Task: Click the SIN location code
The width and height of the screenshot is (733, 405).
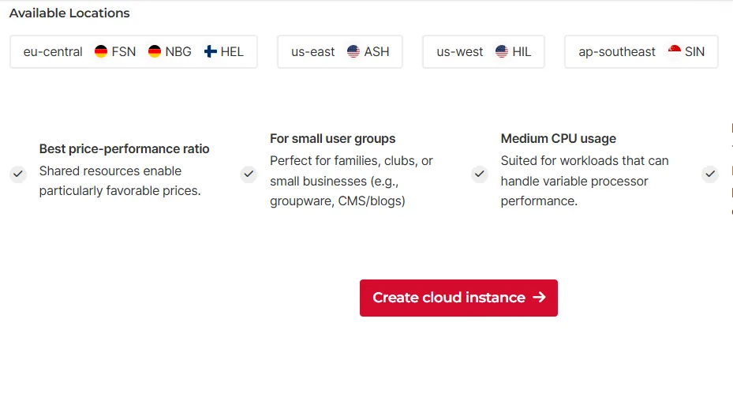Action: point(694,52)
